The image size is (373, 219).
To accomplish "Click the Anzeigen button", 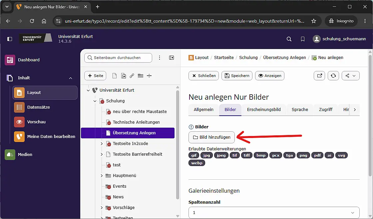I will [270, 76].
